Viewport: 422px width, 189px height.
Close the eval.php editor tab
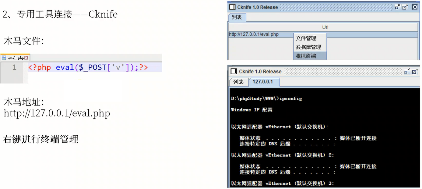click(x=26, y=58)
